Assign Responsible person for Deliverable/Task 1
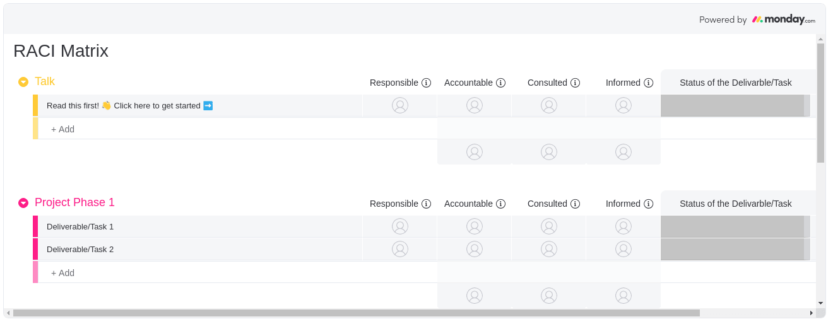Viewport: 833px width, 324px height. click(x=400, y=226)
